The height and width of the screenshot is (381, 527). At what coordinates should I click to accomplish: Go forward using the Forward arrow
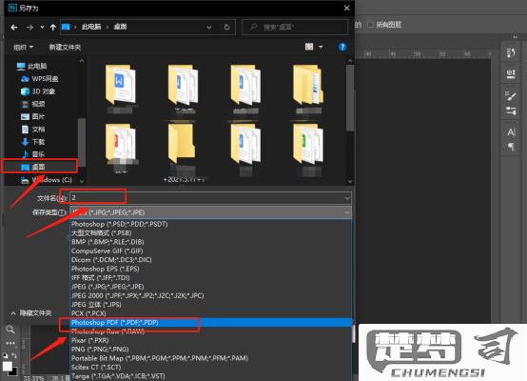click(x=29, y=28)
